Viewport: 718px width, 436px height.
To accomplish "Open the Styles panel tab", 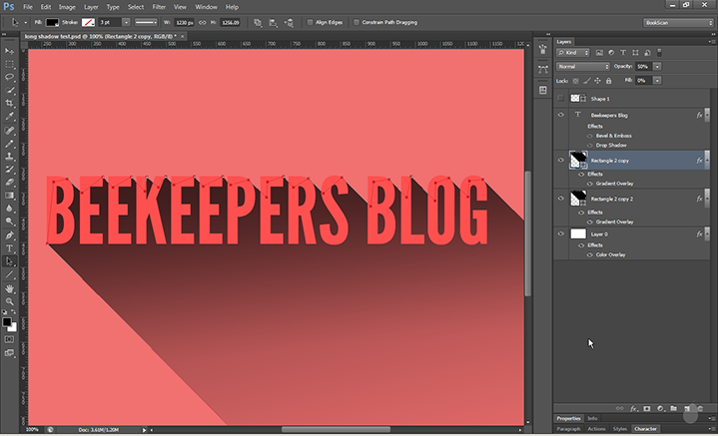I will (620, 428).
